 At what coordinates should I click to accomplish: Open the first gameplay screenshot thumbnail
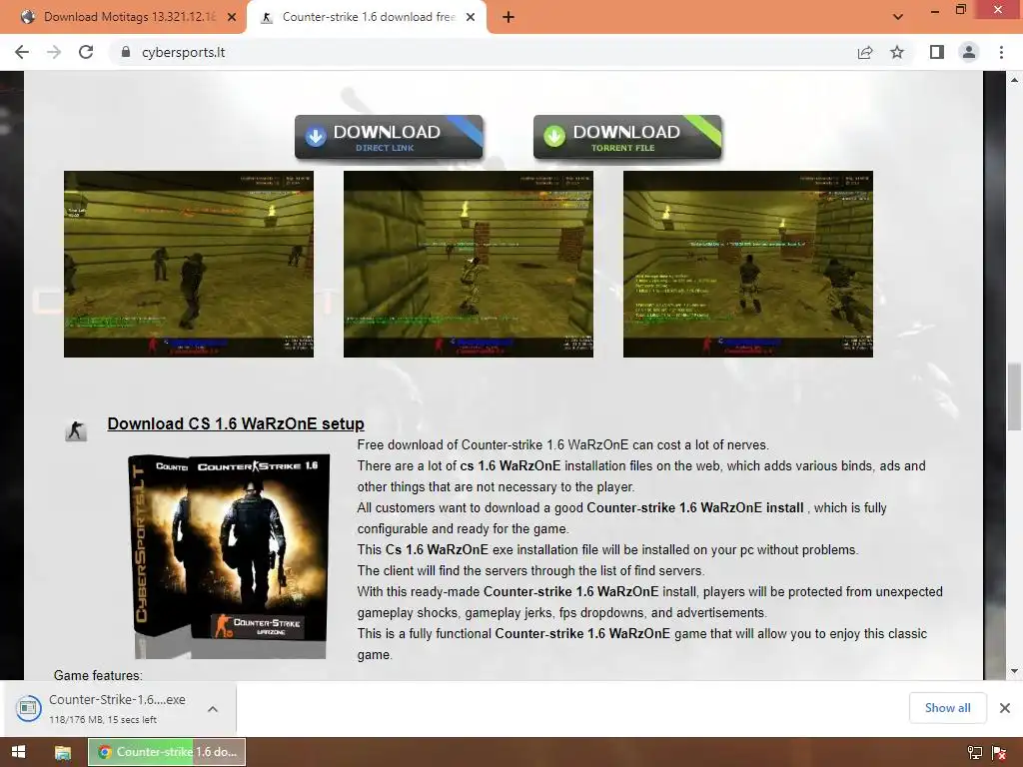[189, 264]
